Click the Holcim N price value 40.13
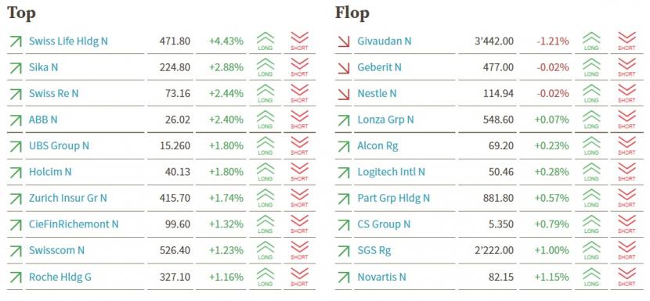The image size is (650, 301). (x=176, y=172)
